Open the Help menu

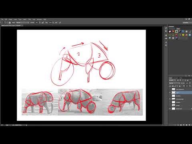pos(45,19)
